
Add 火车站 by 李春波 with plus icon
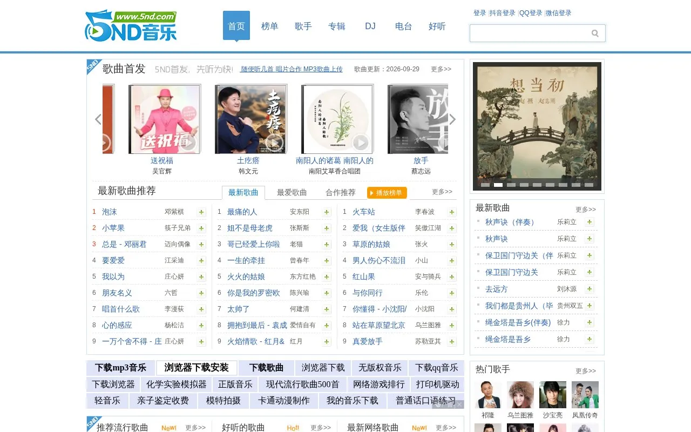click(x=452, y=212)
